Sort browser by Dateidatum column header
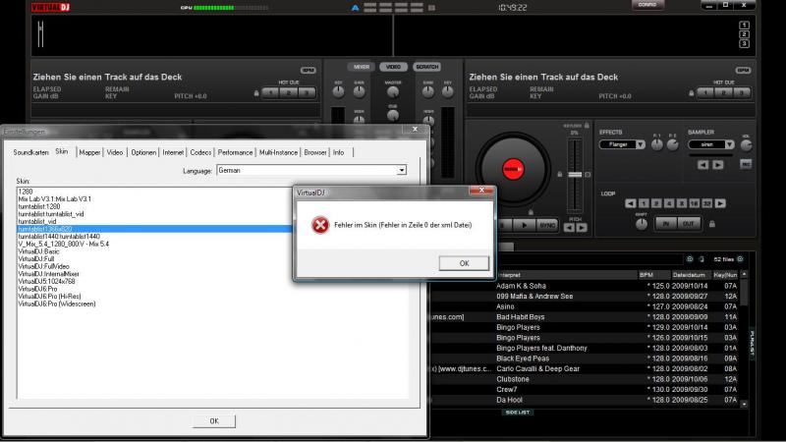 692,275
